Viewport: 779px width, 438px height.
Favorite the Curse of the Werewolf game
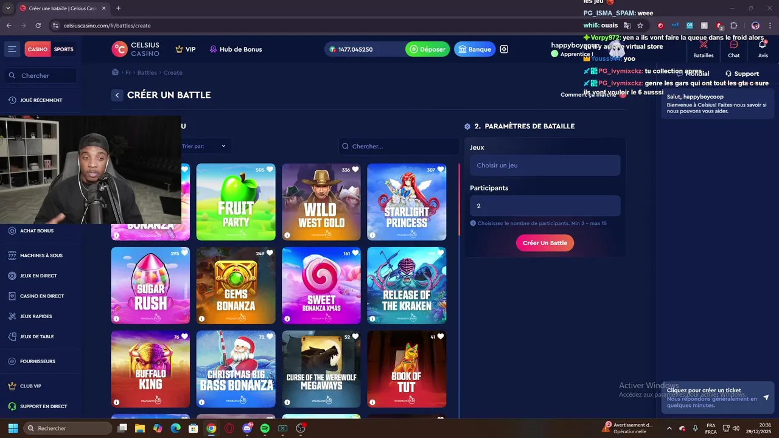click(x=355, y=336)
